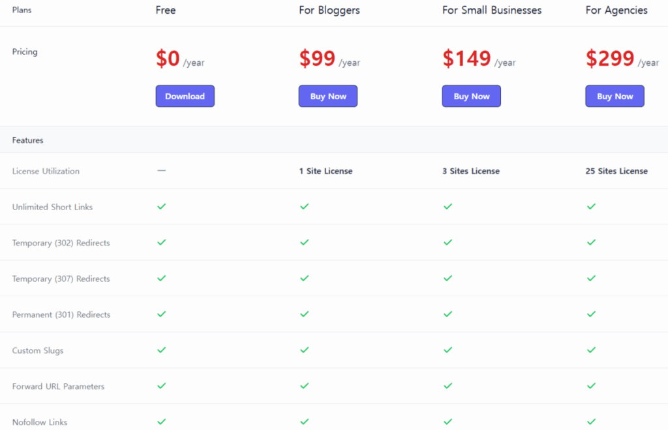Viewport: 668px width, 430px height.
Task: Click Free plan's Unlimited Short Links checkmark
Action: point(162,206)
